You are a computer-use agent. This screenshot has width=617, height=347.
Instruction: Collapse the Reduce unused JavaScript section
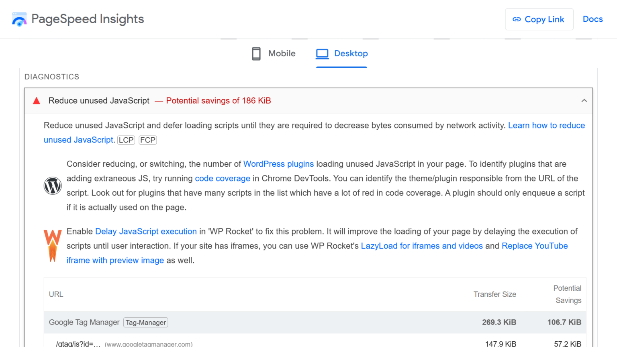tap(584, 100)
